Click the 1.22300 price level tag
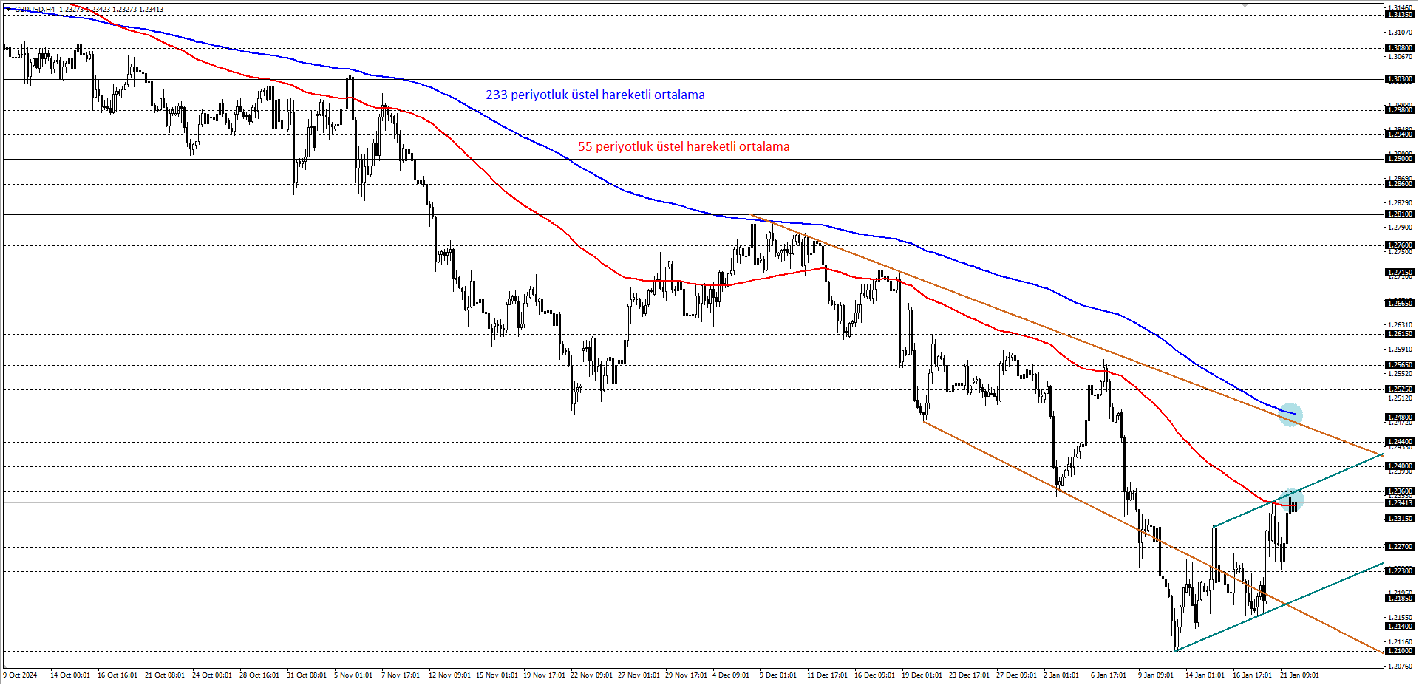Screen dimensions: 1419x685 (1400, 571)
